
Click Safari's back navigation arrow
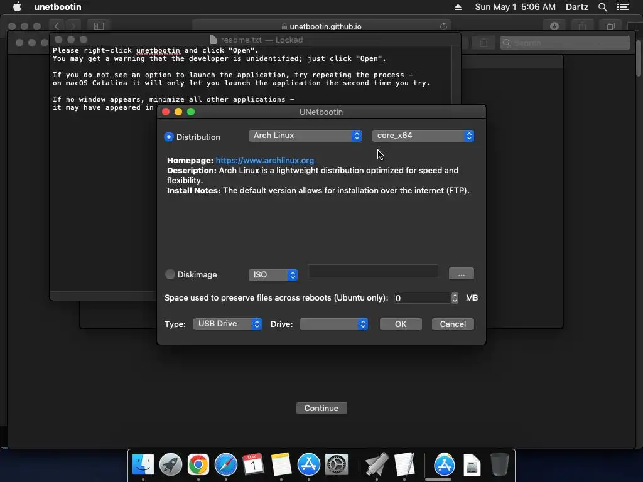coord(57,26)
